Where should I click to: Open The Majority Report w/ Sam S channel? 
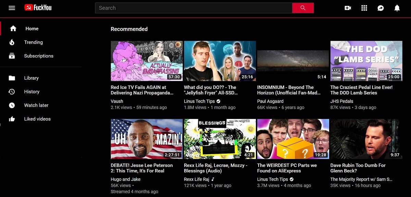coord(361,179)
